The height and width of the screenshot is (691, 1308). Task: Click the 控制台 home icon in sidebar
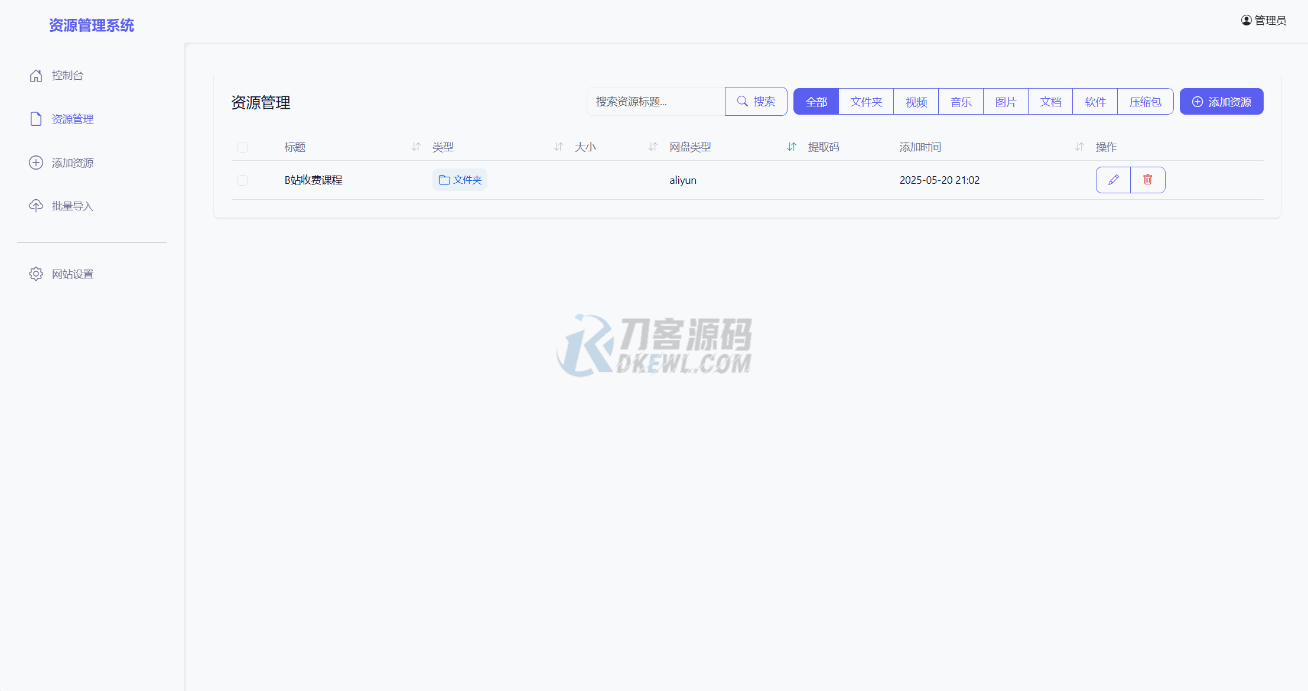coord(36,76)
